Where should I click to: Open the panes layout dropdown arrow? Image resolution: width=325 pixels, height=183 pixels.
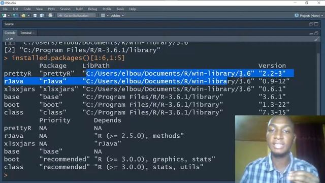pyautogui.click(x=108, y=16)
